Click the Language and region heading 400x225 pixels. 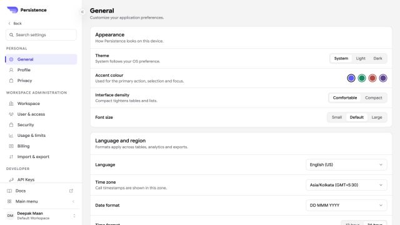click(x=121, y=141)
